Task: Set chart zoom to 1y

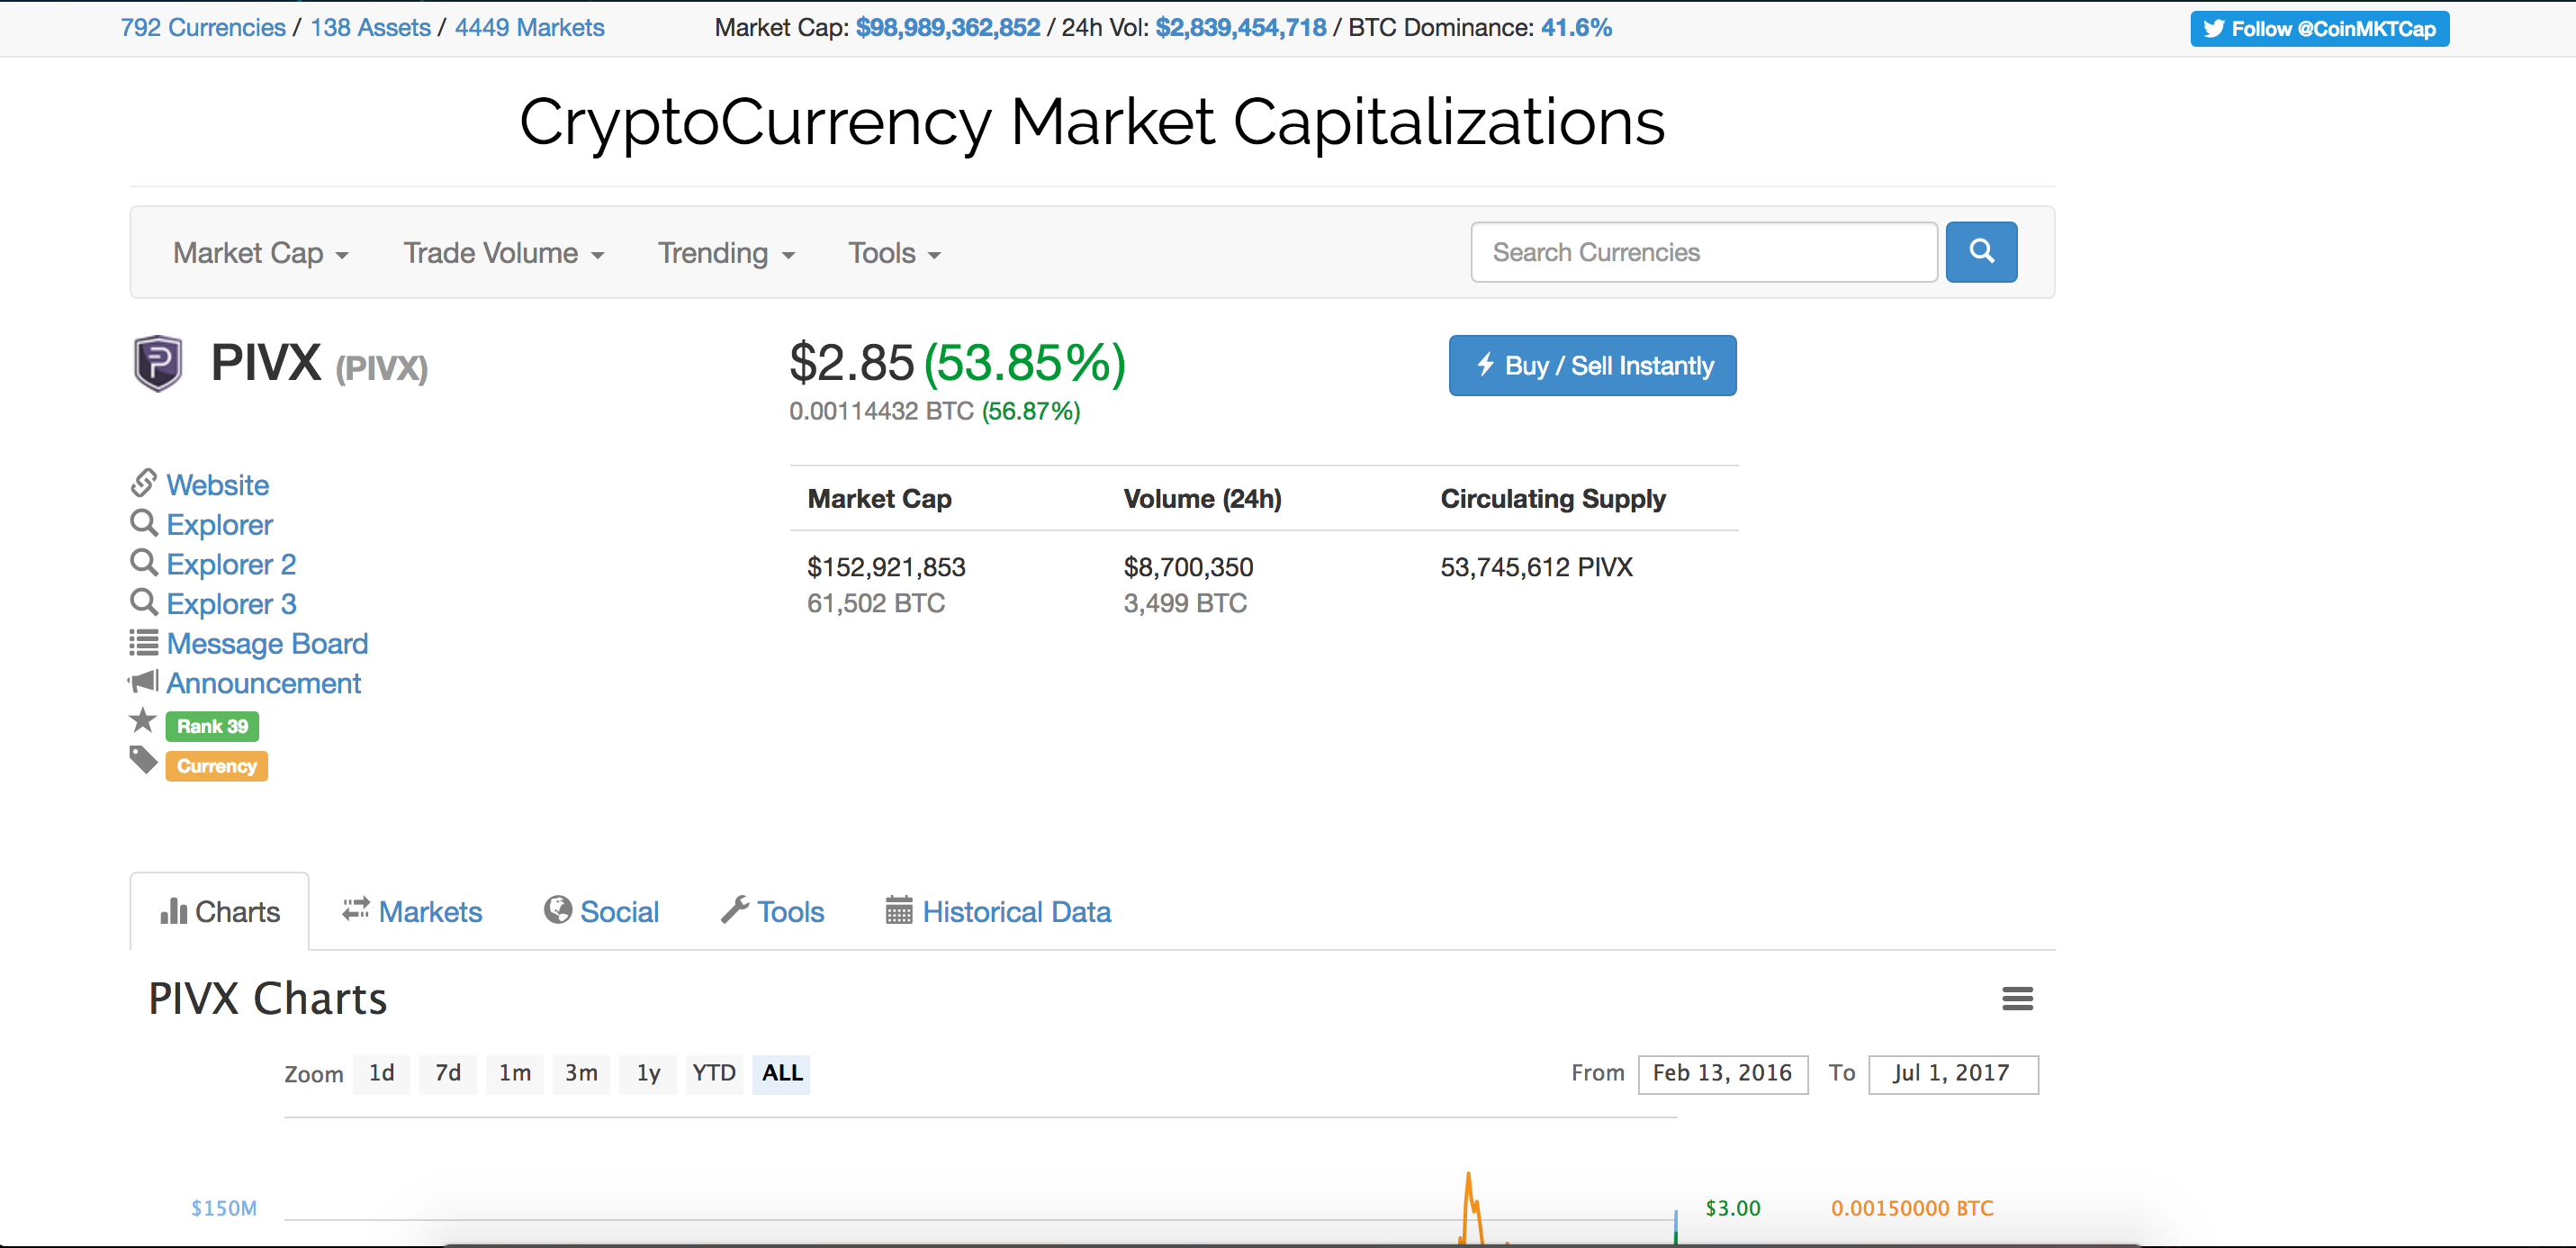Action: coord(648,1074)
